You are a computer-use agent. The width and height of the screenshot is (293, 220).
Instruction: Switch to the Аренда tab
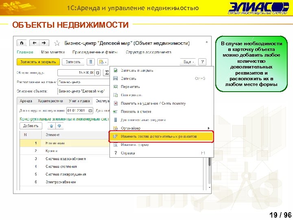pos(26,101)
